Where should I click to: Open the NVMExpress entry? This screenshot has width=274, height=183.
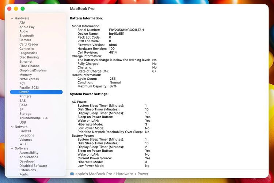pos(29,79)
